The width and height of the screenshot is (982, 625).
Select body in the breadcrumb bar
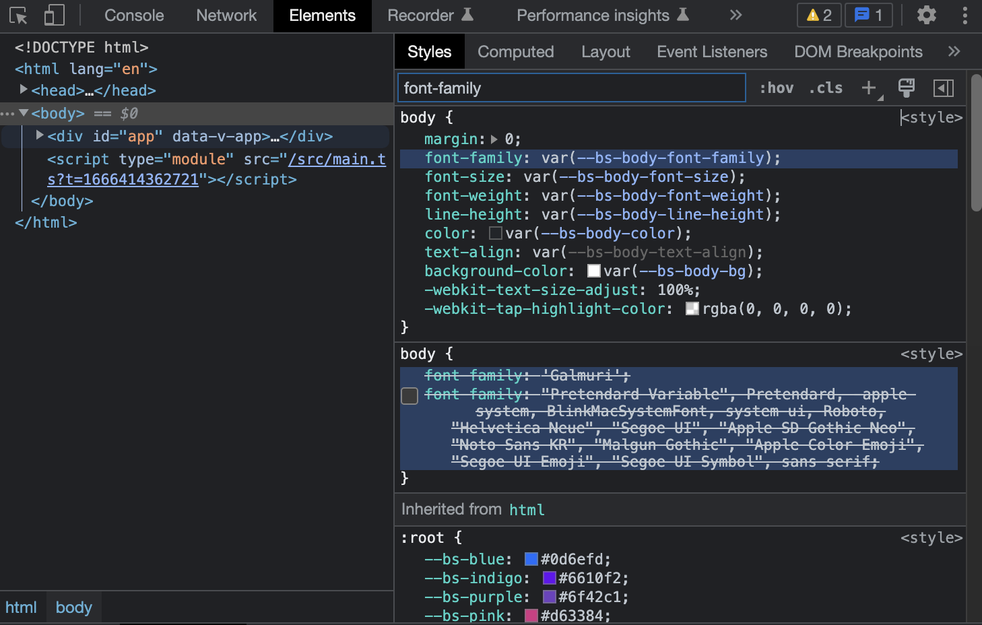pyautogui.click(x=73, y=607)
